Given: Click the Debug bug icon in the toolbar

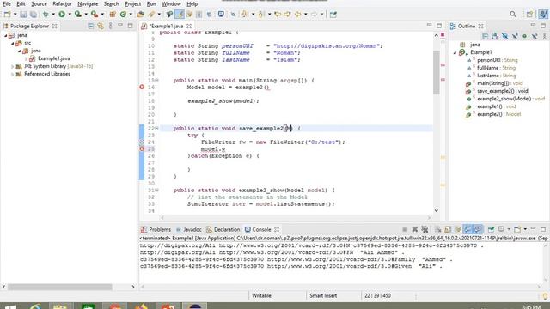Looking at the screenshot, I should (x=46, y=15).
